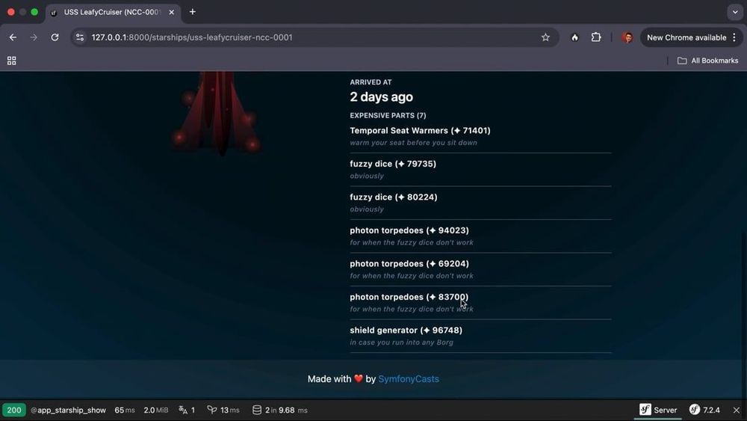The image size is (747, 421).
Task: Select the USS LeafyCruiser tab
Action: point(113,12)
